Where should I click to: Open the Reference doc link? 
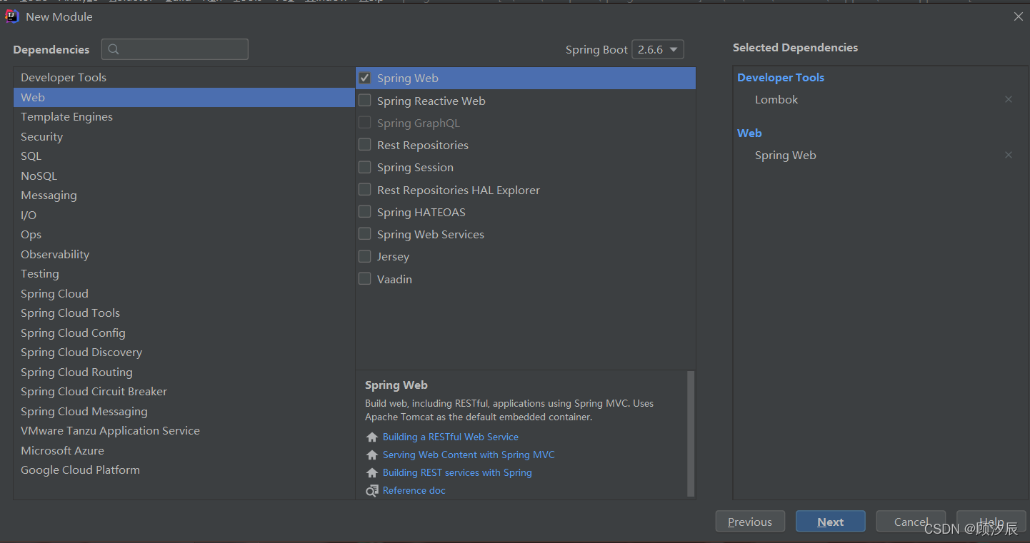click(414, 490)
